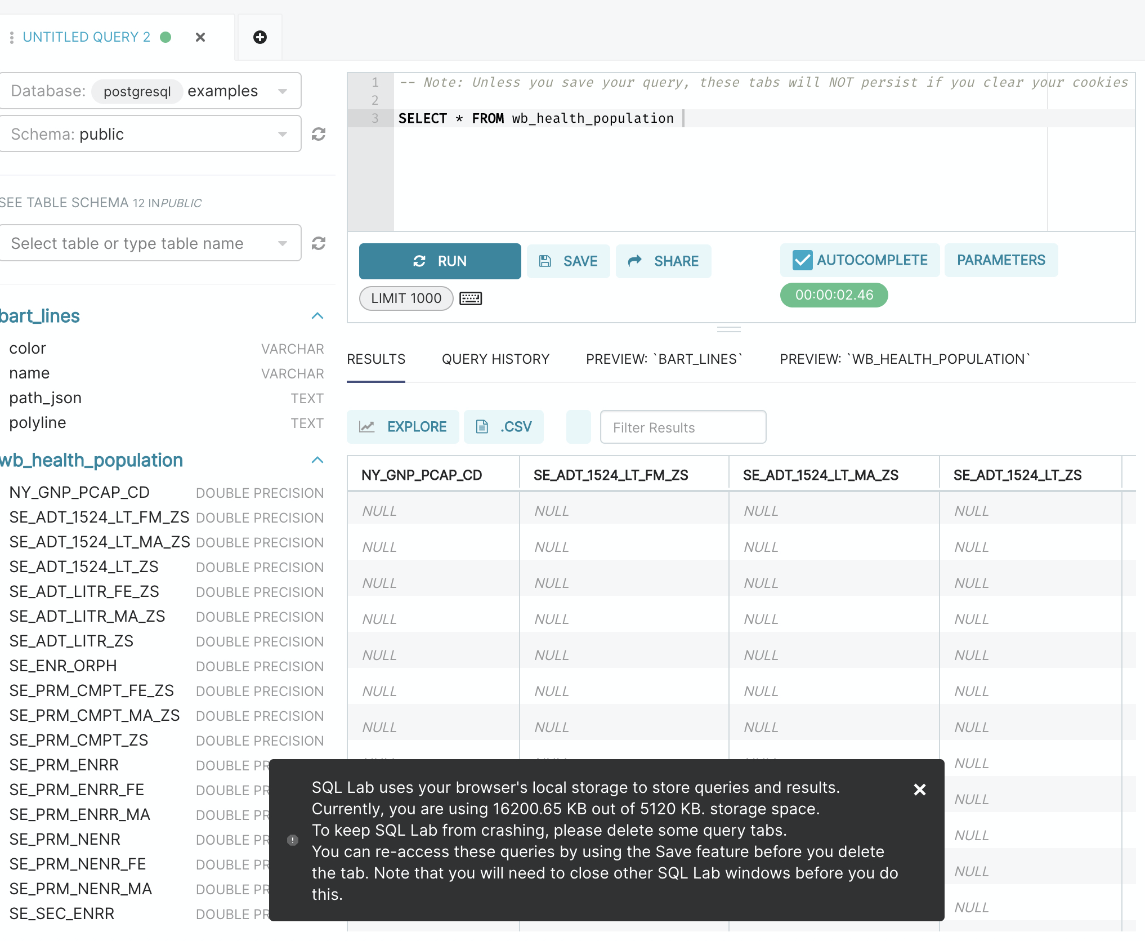The width and height of the screenshot is (1145, 941).
Task: Open the Preview BART_LINES tab
Action: click(664, 359)
